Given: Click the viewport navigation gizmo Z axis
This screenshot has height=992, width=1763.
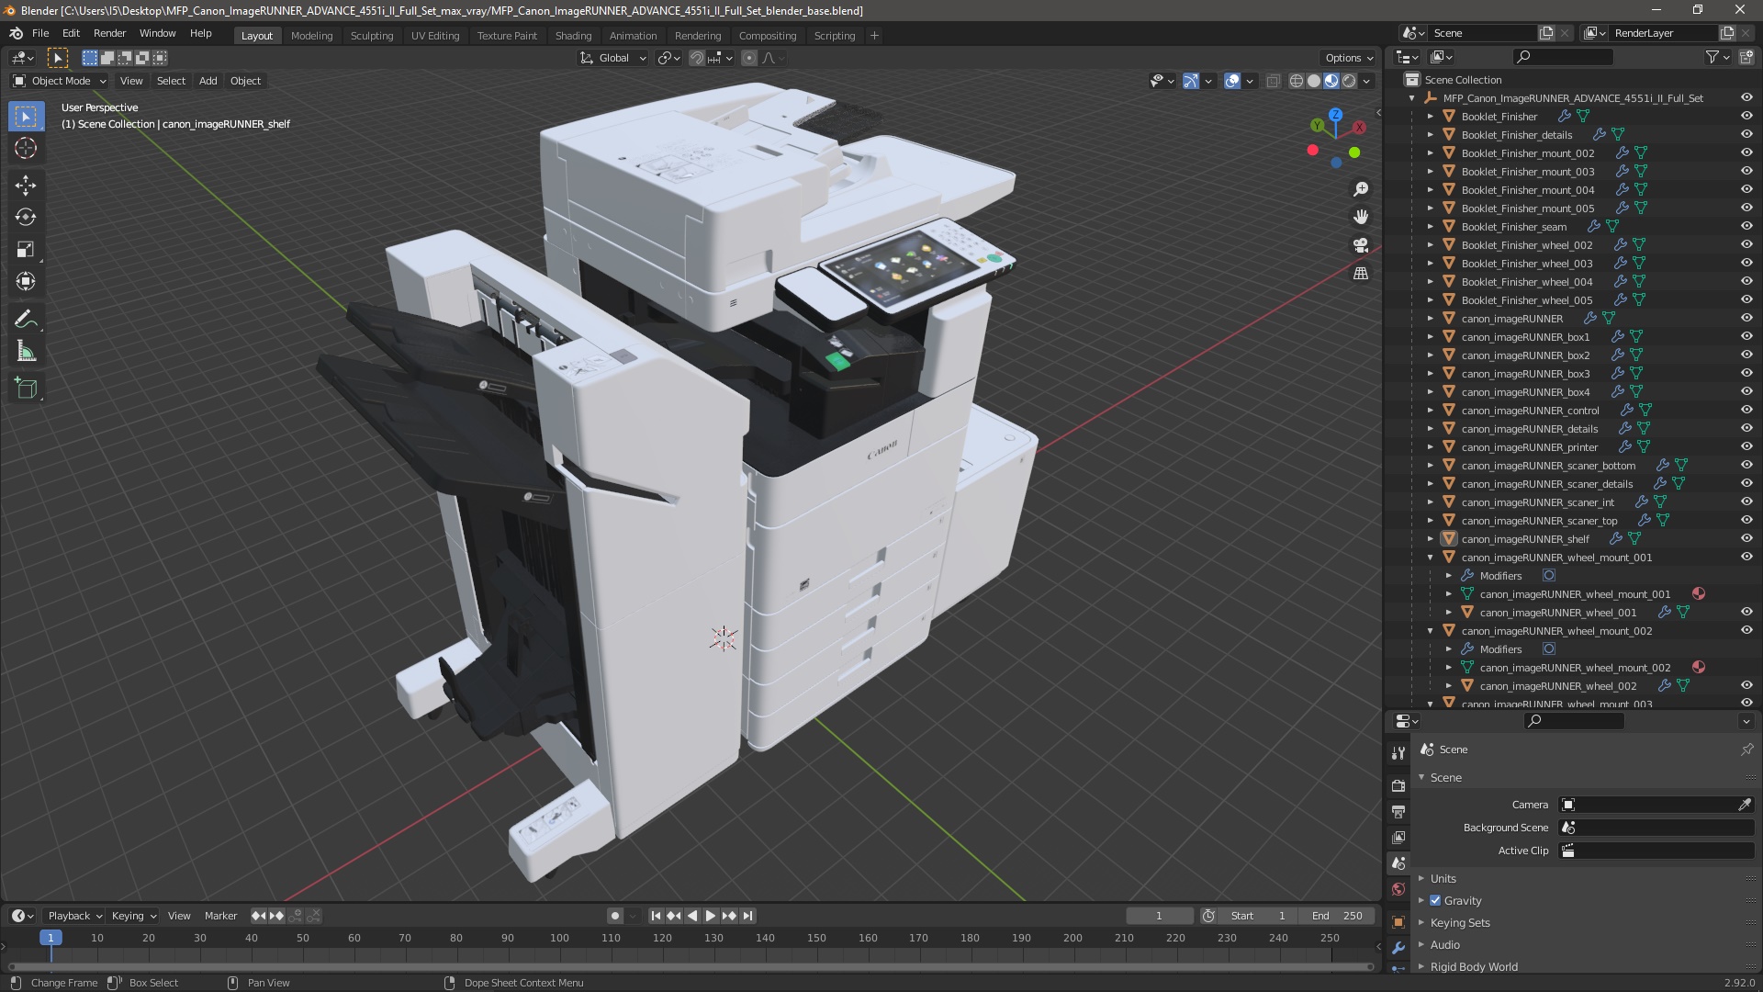Looking at the screenshot, I should click(1336, 115).
